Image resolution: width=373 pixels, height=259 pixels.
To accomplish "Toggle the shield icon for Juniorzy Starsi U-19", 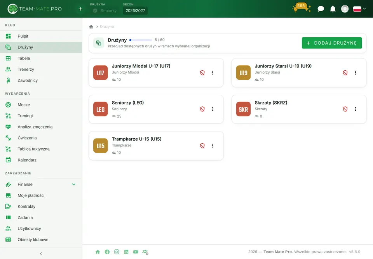I will click(x=345, y=73).
